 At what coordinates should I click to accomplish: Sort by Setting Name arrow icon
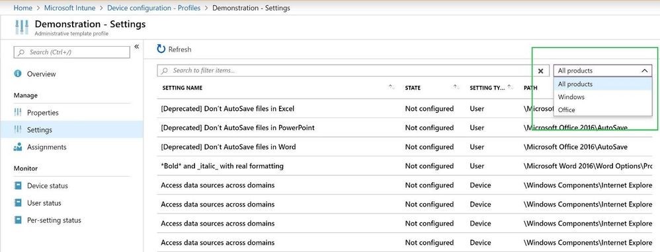392,87
